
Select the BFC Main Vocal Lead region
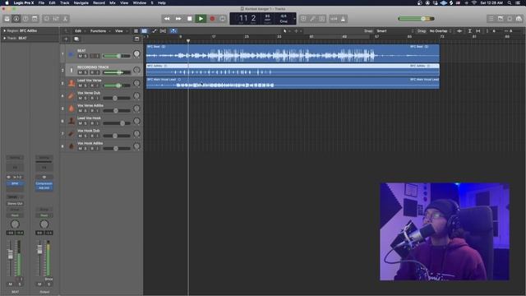pos(293,83)
